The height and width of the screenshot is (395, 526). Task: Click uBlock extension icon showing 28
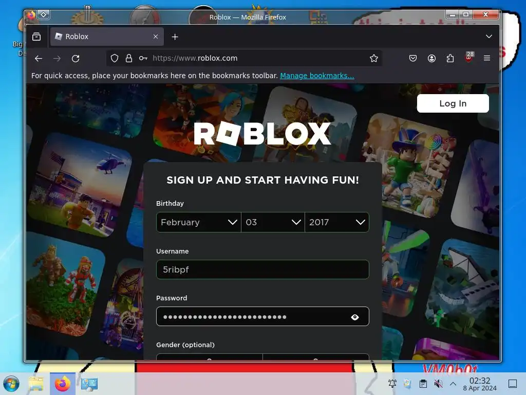(469, 58)
